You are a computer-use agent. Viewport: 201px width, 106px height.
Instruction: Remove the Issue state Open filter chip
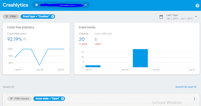pos(62,99)
